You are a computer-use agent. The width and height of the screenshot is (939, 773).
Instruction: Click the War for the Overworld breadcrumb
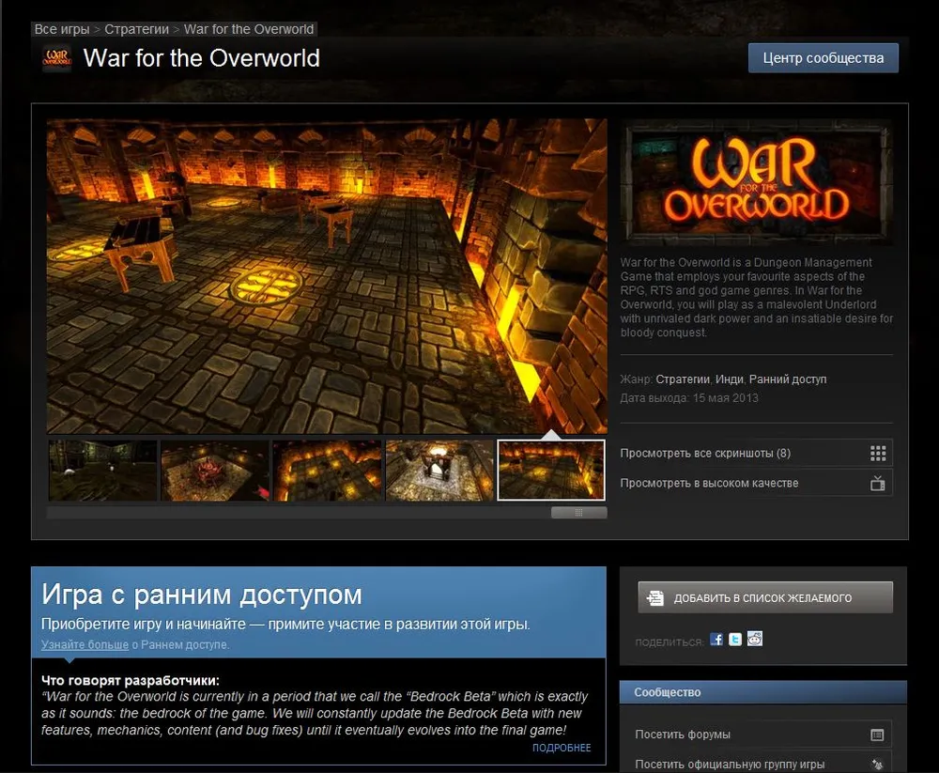click(x=249, y=29)
